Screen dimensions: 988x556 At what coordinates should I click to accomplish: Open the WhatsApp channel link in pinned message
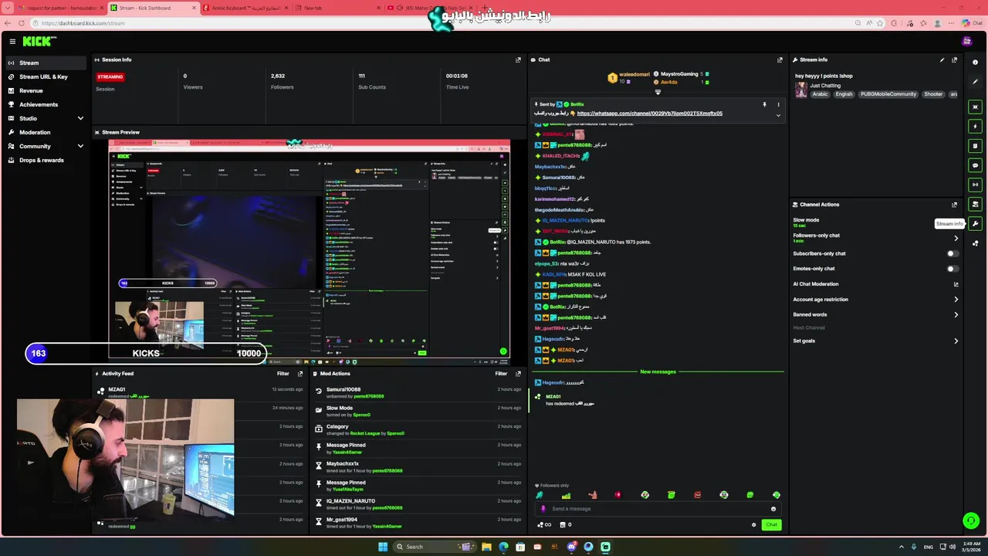tap(649, 114)
